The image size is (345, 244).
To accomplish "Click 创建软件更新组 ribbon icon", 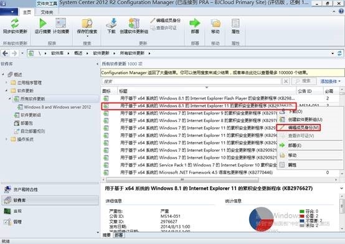I will tap(134, 23).
